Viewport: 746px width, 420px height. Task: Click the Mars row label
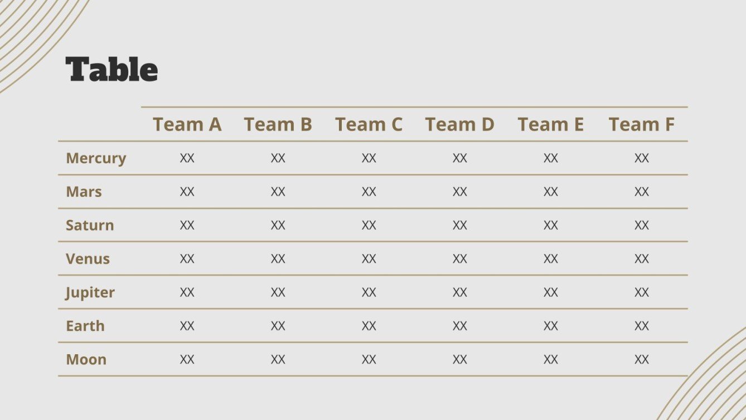84,192
